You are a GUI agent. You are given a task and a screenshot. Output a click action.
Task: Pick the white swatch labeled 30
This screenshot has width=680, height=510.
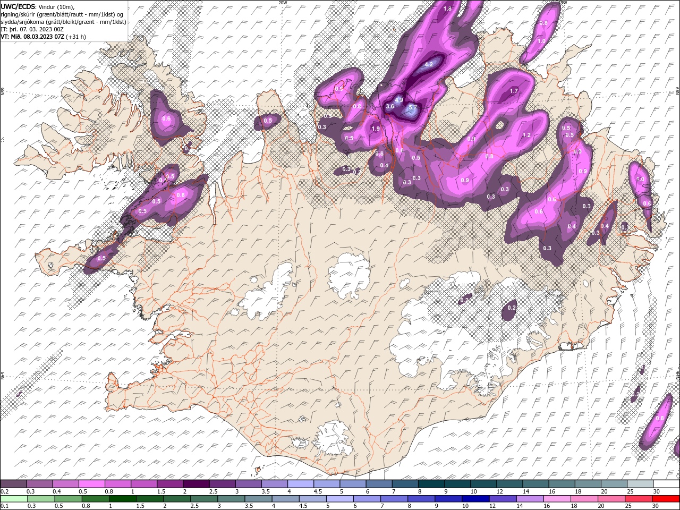[666, 484]
